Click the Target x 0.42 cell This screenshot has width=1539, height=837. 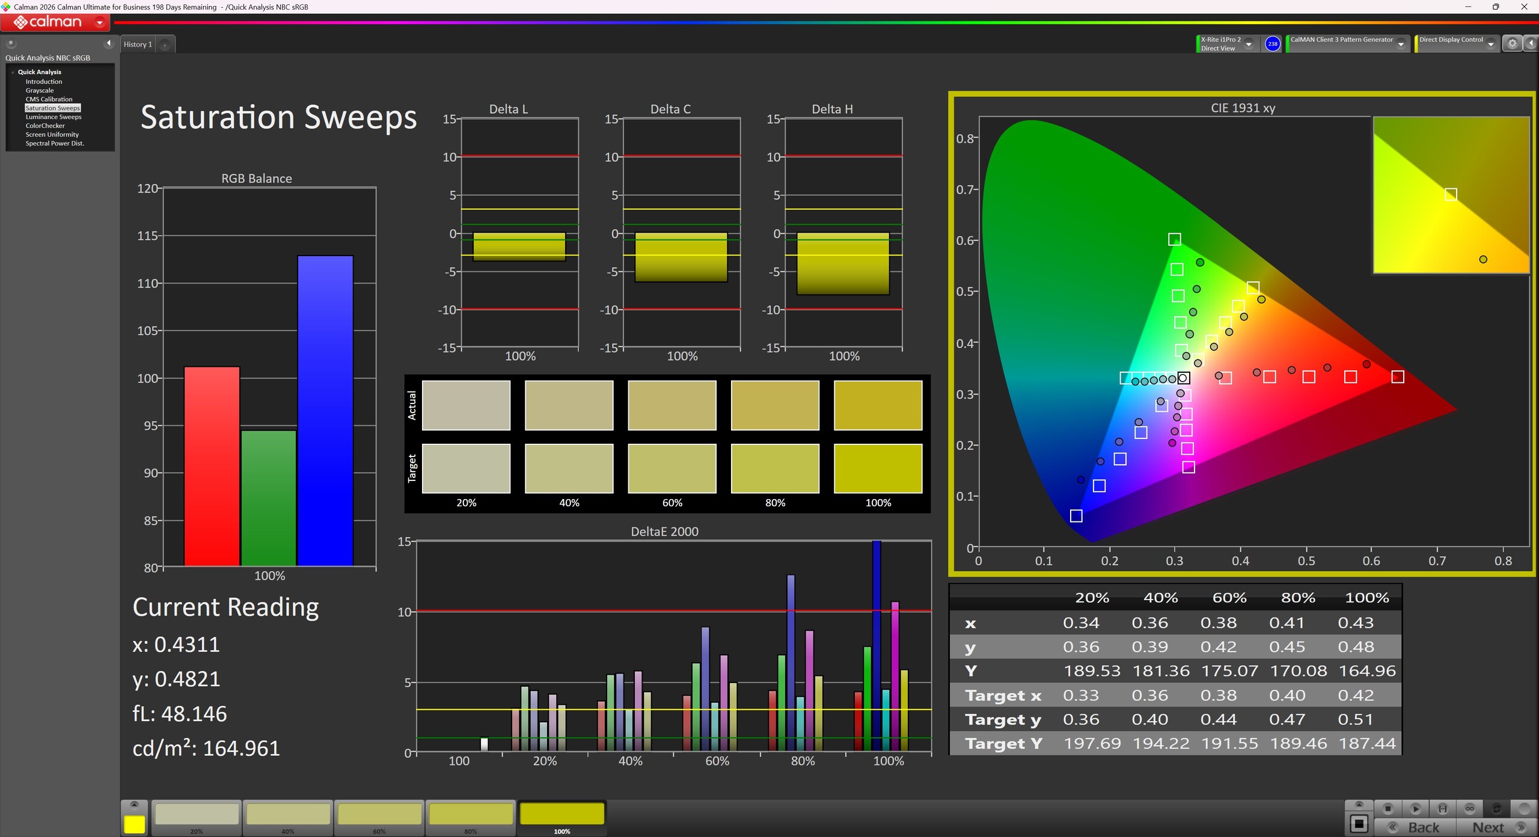click(x=1356, y=696)
